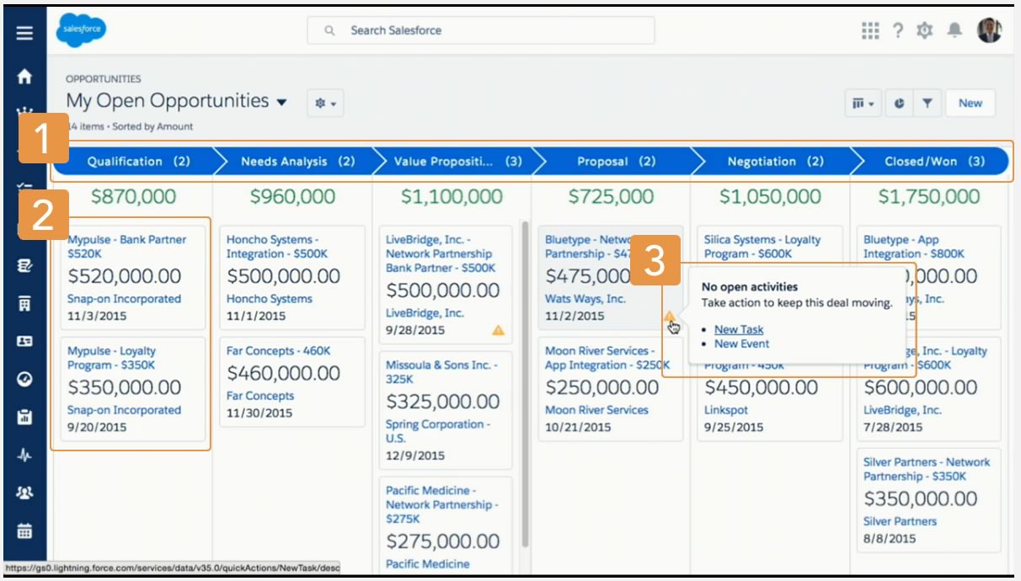Open Missoula & Sons Inc. - 325K opportunity
1021x581 pixels.
pos(441,372)
